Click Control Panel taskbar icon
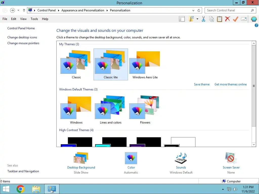The width and height of the screenshot is (259, 194). (x=52, y=189)
